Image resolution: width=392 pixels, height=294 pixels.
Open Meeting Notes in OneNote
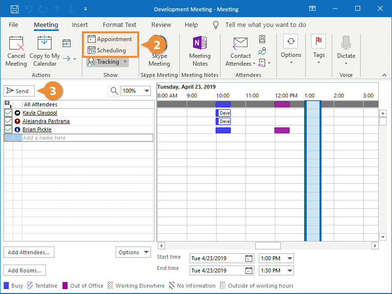200,44
